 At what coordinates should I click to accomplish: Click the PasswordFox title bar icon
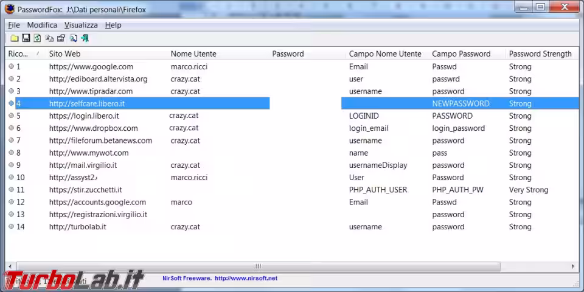coord(10,9)
